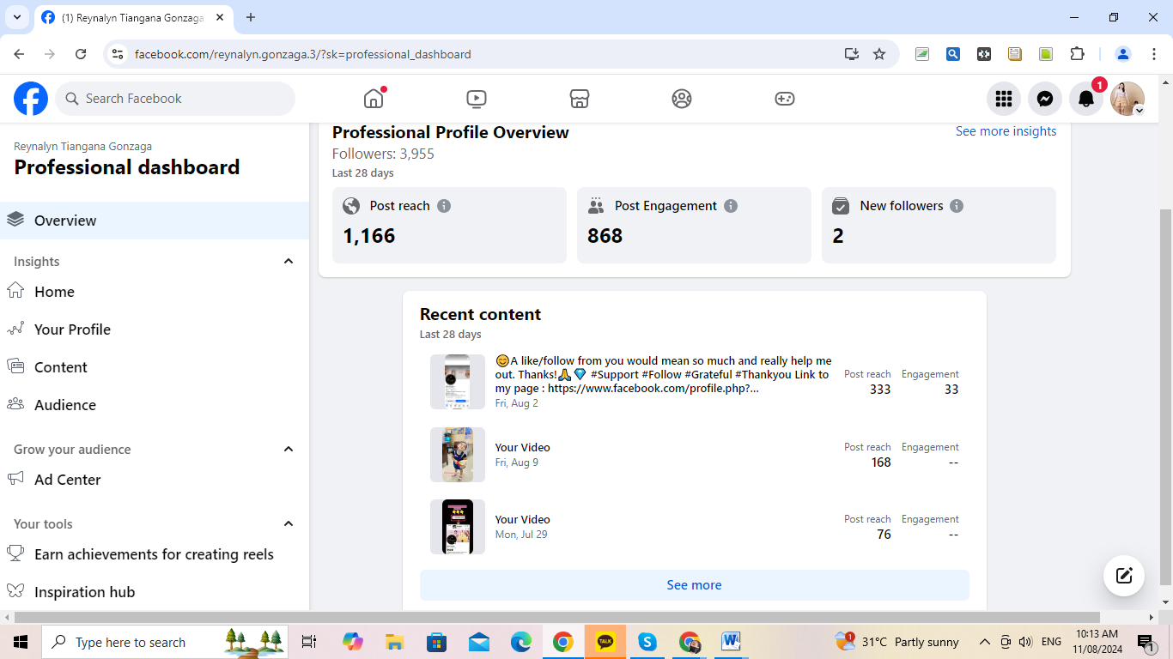Open the Facebook menu grid icon
The image size is (1173, 659).
pyautogui.click(x=1004, y=99)
